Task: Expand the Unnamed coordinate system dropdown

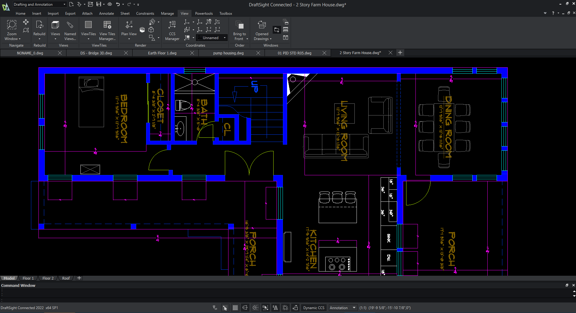Action: pos(225,38)
